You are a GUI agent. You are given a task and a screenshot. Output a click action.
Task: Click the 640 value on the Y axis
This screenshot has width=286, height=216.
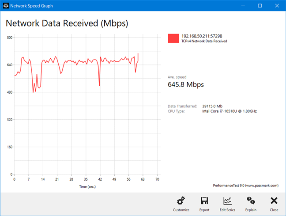[10, 65]
